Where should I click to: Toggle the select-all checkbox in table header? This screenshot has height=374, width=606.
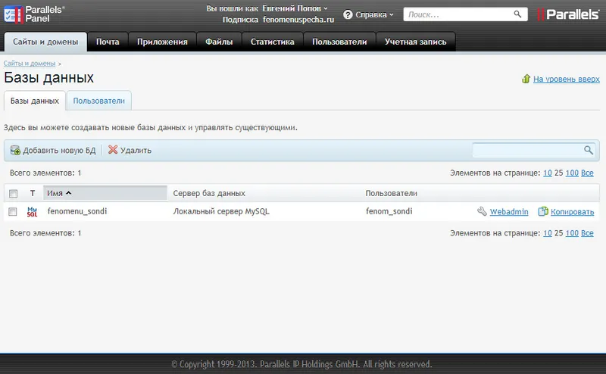coord(13,193)
